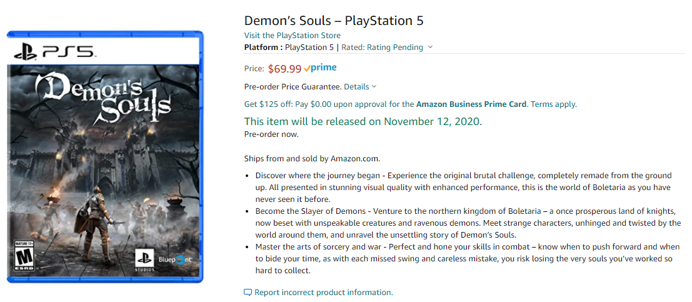Open the Visit the PlayStation Store link
Image resolution: width=692 pixels, height=302 pixels.
pos(292,35)
